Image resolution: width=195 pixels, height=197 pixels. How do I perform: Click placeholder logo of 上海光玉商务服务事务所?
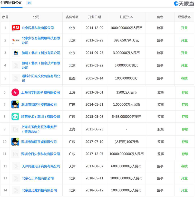click(x=15, y=129)
